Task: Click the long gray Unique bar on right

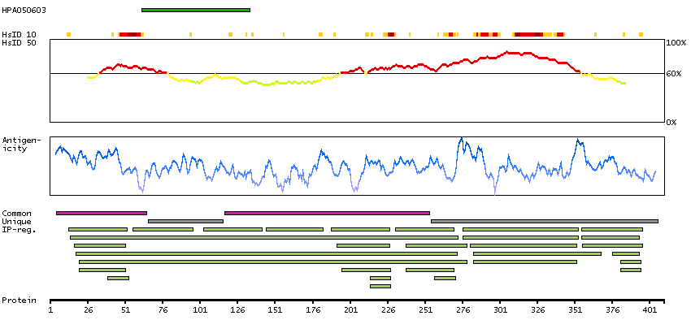Action: click(x=544, y=221)
